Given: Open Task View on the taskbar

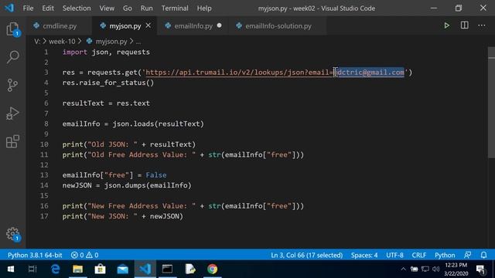Looking at the screenshot, I should [32, 270].
